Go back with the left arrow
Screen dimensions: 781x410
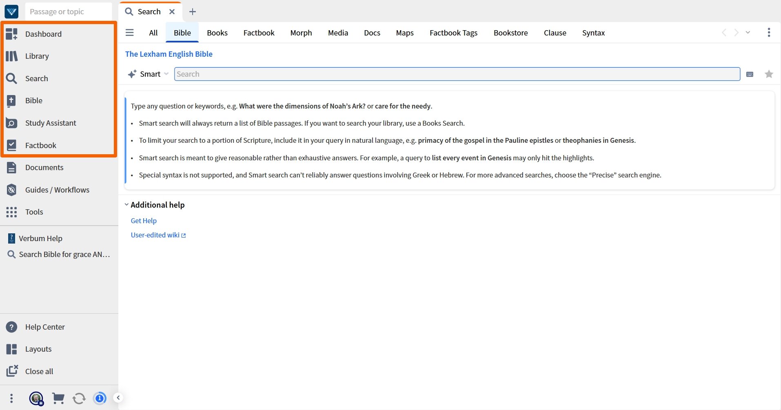point(724,33)
